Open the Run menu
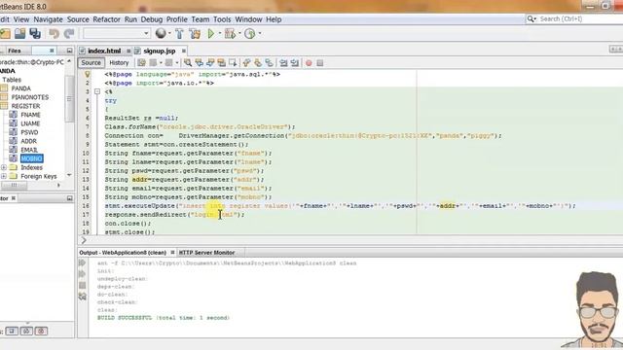The height and width of the screenshot is (350, 623). (x=130, y=19)
